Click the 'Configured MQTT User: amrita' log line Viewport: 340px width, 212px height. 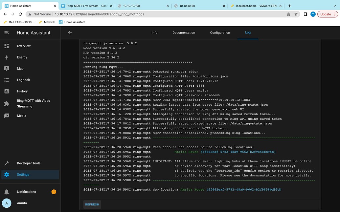(146, 91)
